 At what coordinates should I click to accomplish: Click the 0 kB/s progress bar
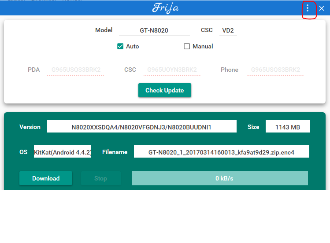(220, 178)
